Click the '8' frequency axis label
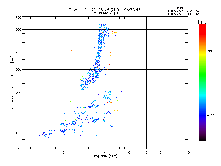The height and width of the screenshot is (166, 221). coord(146,152)
